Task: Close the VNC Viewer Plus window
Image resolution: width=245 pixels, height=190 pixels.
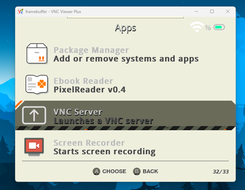Action: [228, 11]
